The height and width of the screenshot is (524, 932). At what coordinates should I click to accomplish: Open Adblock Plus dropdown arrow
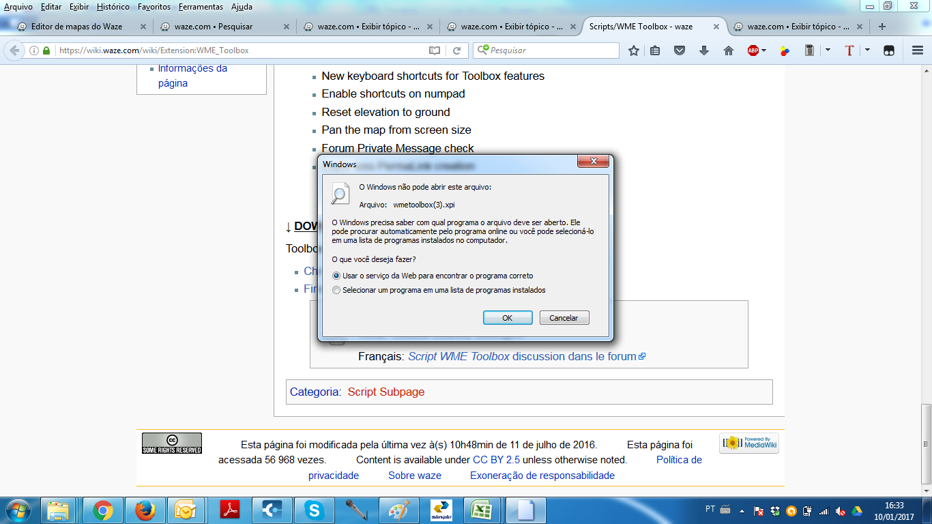pyautogui.click(x=764, y=50)
